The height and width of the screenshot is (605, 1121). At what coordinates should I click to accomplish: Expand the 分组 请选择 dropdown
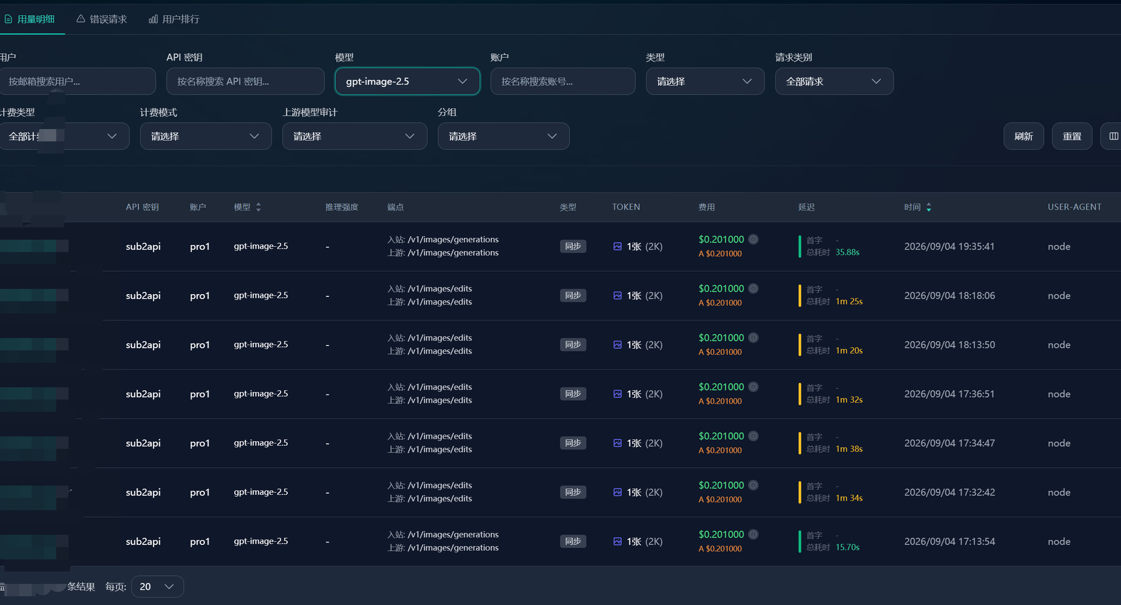click(503, 136)
